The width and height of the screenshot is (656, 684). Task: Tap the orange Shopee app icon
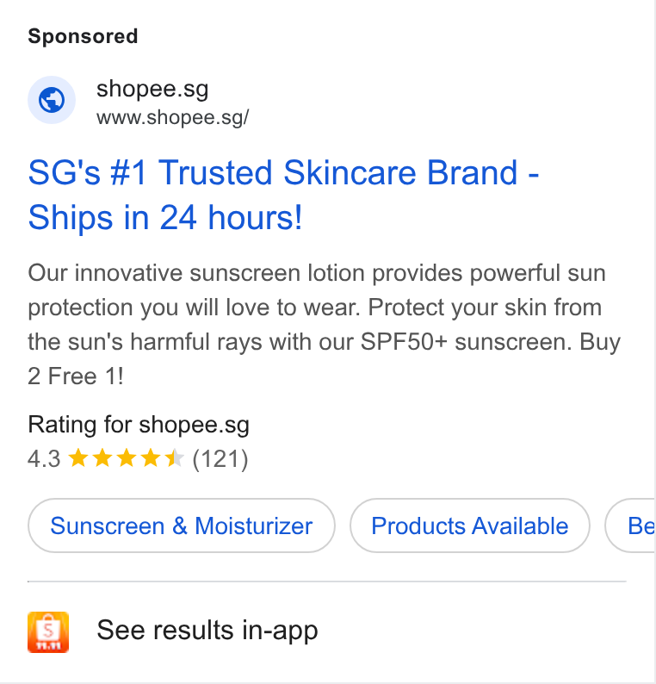click(48, 632)
